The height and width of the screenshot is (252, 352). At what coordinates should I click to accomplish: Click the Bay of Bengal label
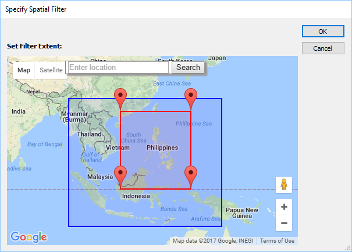tap(45, 144)
